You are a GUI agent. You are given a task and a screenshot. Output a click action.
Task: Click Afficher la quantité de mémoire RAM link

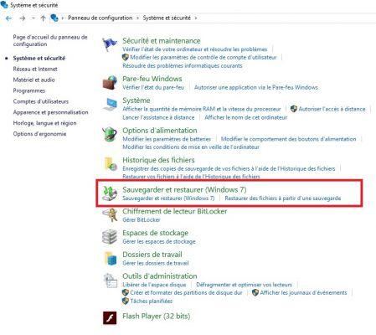tap(202, 109)
